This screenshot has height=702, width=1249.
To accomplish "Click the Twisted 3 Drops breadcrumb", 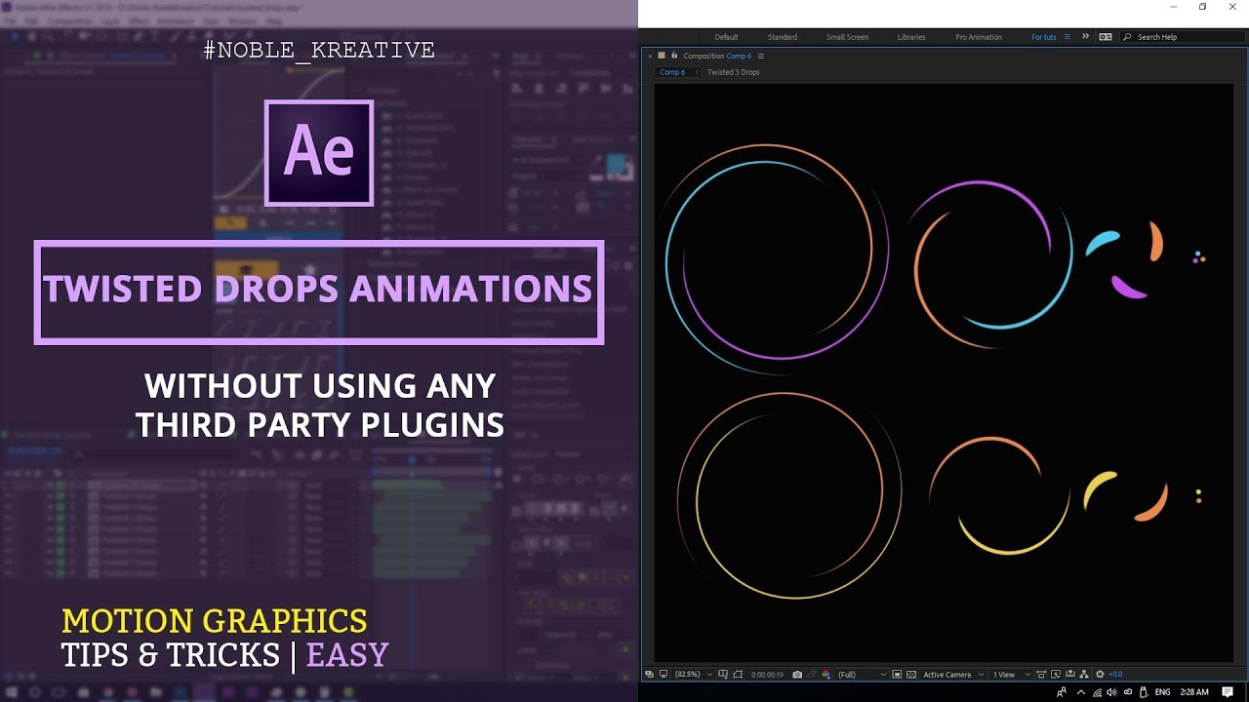I will 733,72.
